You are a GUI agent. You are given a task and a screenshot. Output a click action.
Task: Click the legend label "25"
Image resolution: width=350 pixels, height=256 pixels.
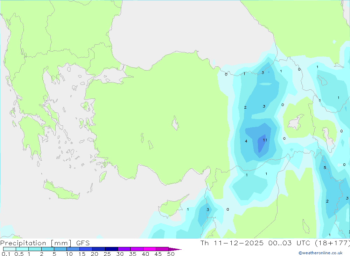coord(107,254)
